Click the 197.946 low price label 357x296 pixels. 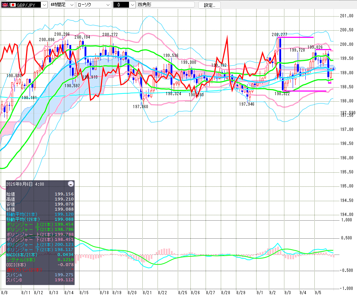tap(246, 104)
